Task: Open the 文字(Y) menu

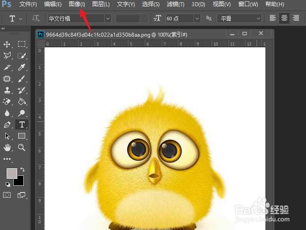Action: pyautogui.click(x=126, y=4)
